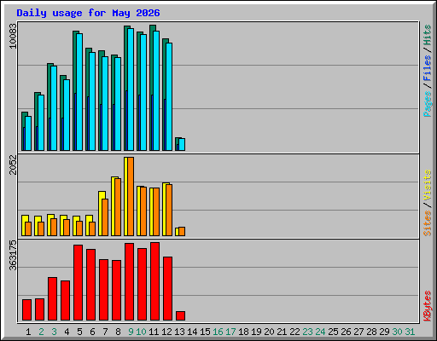Image resolution: width=437 pixels, height=341 pixels.
Task: Click the day 1 red KBytes bar
Action: click(26, 309)
